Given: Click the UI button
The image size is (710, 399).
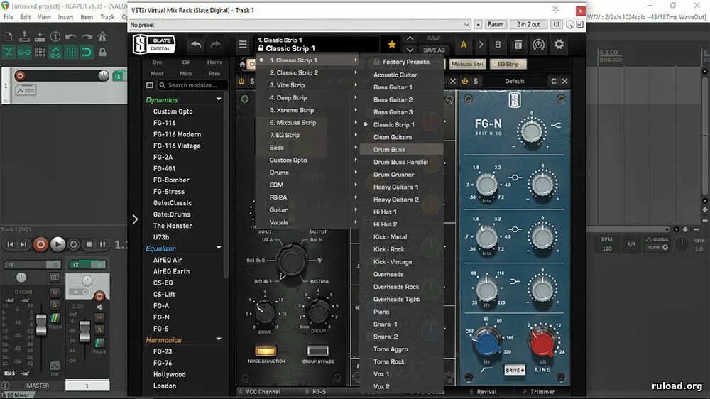Looking at the screenshot, I should click(556, 24).
